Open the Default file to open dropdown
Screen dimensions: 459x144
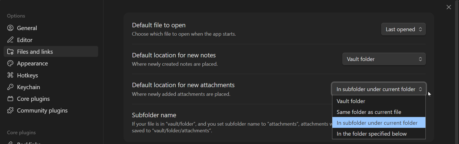(x=403, y=29)
